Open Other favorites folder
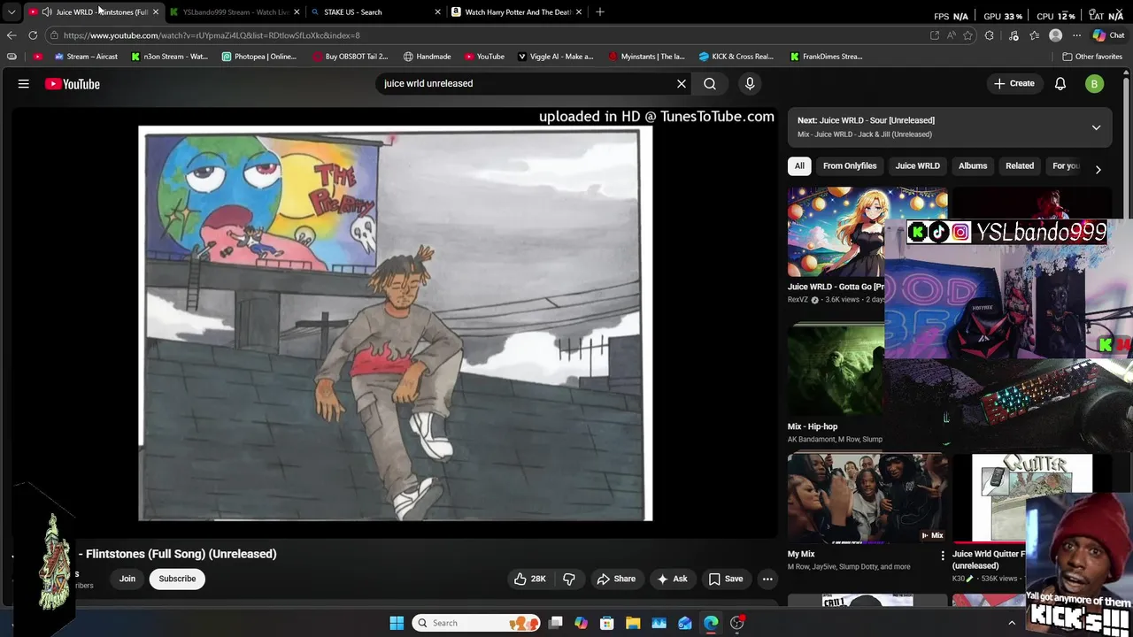 point(1092,57)
